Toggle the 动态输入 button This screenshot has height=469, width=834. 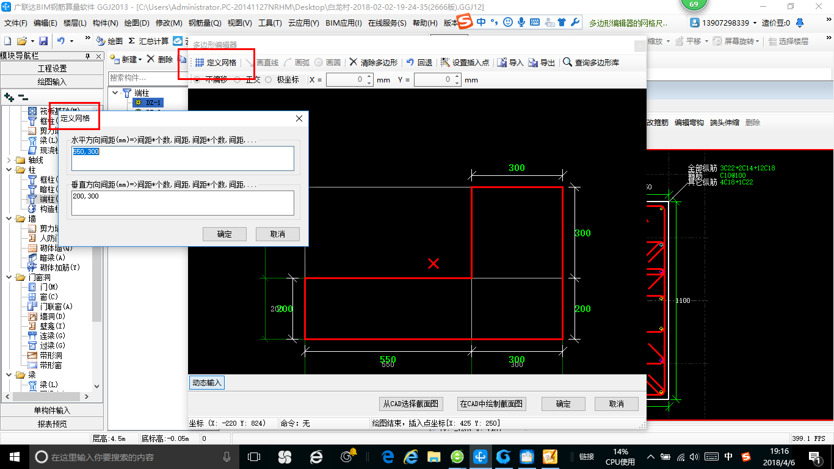coord(207,383)
